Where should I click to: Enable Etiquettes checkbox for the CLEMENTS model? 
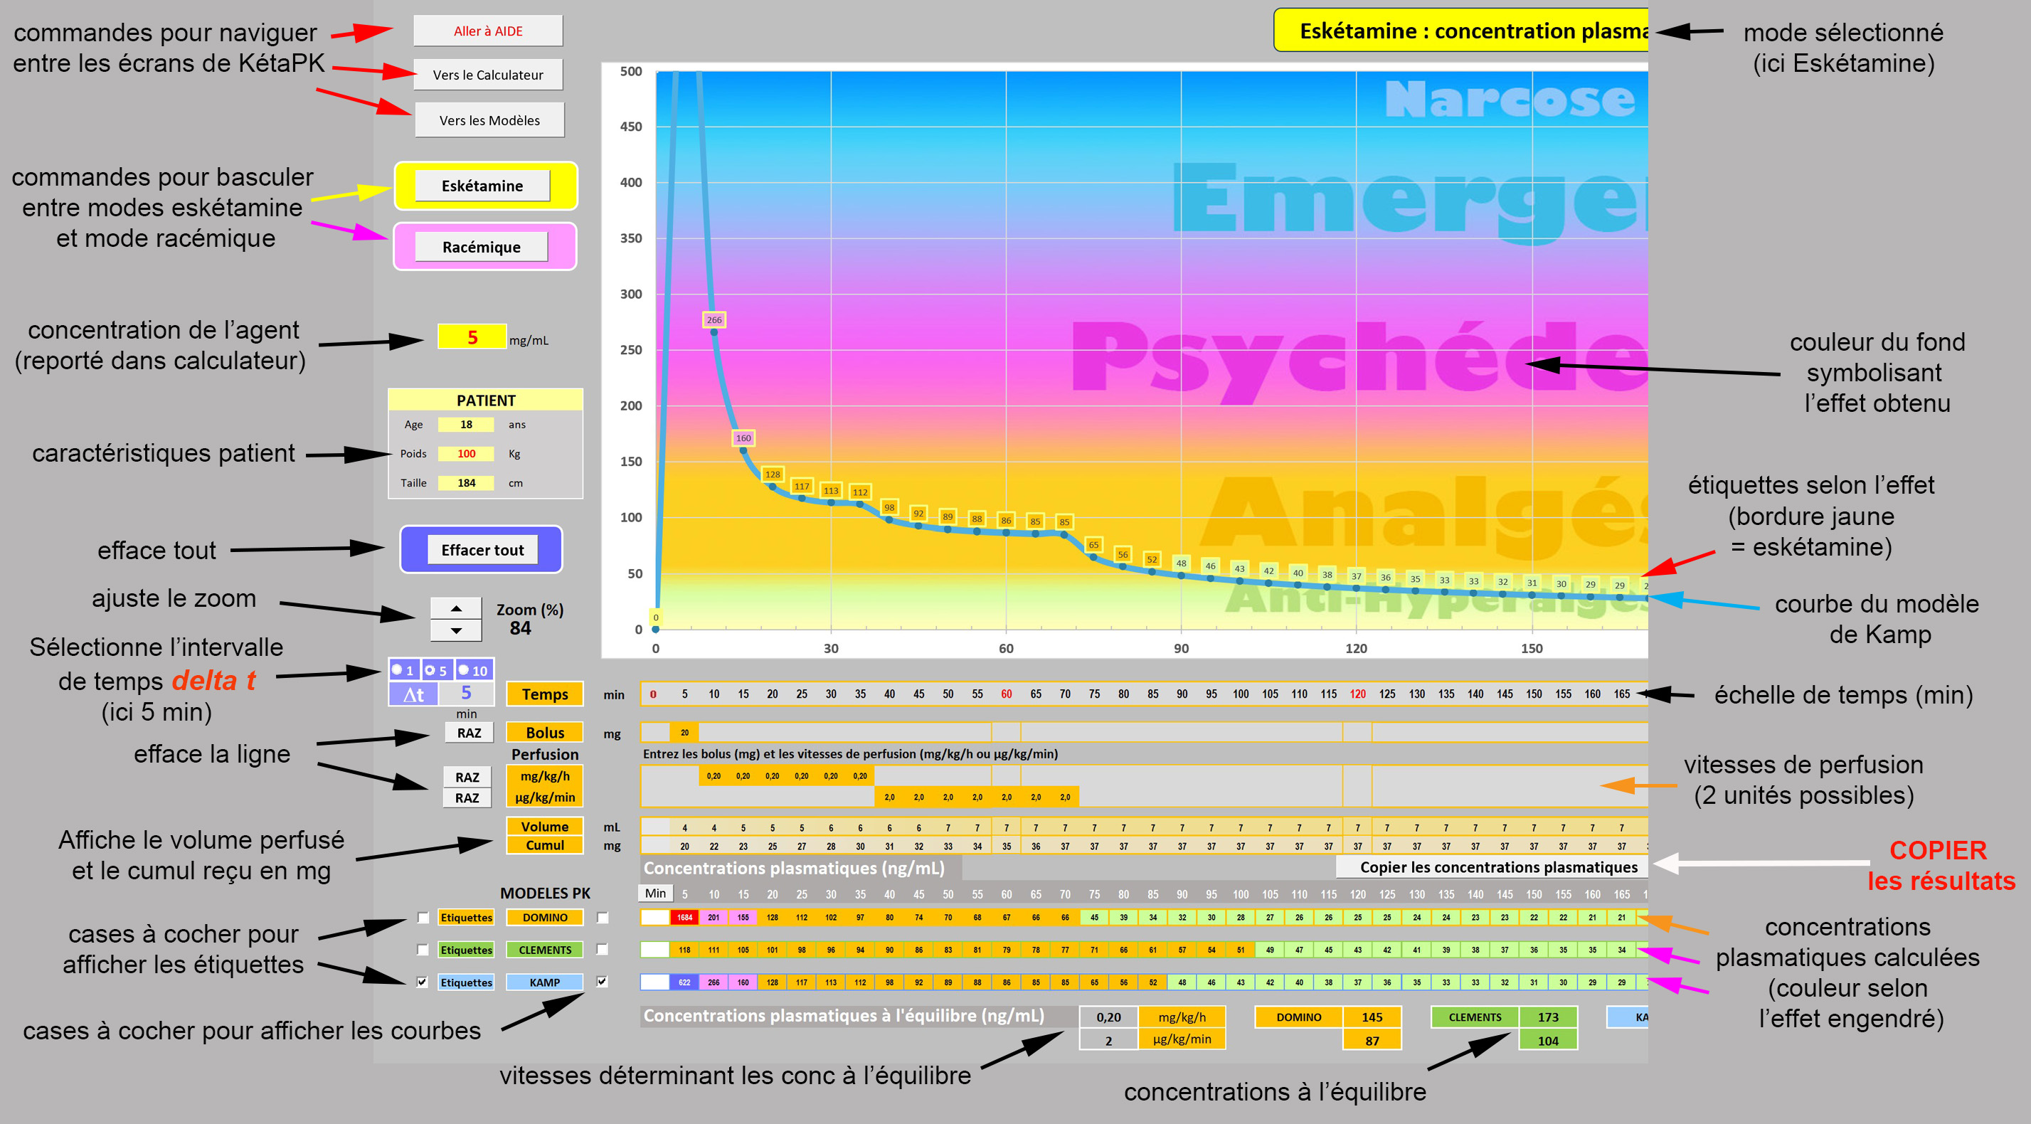point(423,950)
